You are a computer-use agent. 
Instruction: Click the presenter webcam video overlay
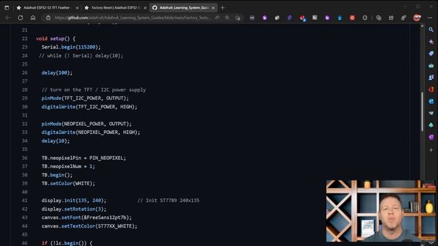pos(381,211)
